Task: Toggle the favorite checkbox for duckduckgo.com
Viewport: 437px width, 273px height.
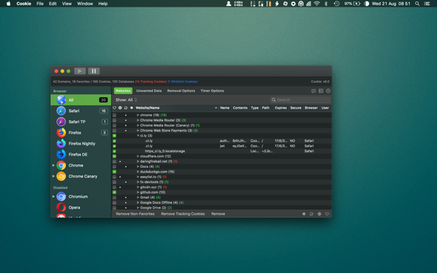Action: pyautogui.click(x=114, y=172)
